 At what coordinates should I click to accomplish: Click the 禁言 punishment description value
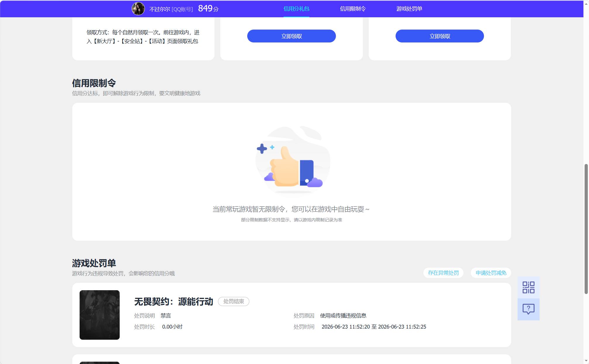[166, 315]
